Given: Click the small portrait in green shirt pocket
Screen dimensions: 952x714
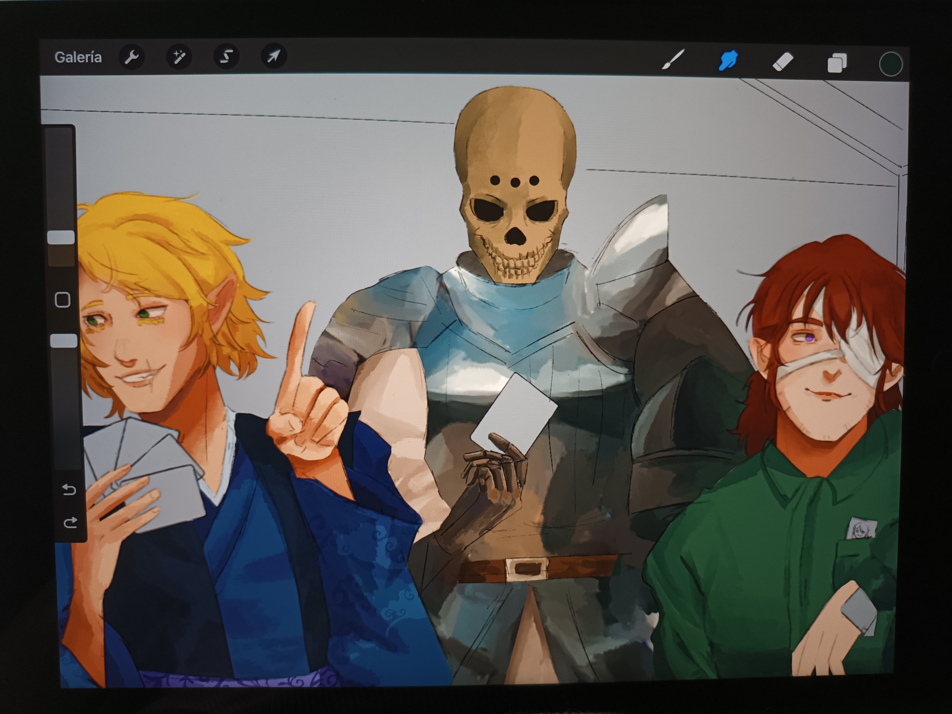Looking at the screenshot, I should [x=862, y=528].
